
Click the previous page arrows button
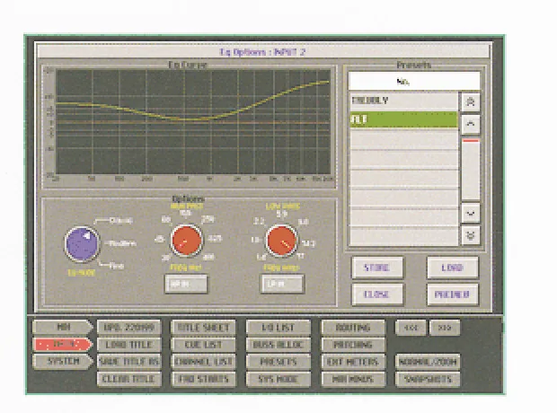[x=411, y=328]
